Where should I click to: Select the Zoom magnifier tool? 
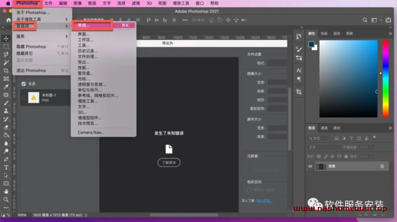[x=6, y=200]
